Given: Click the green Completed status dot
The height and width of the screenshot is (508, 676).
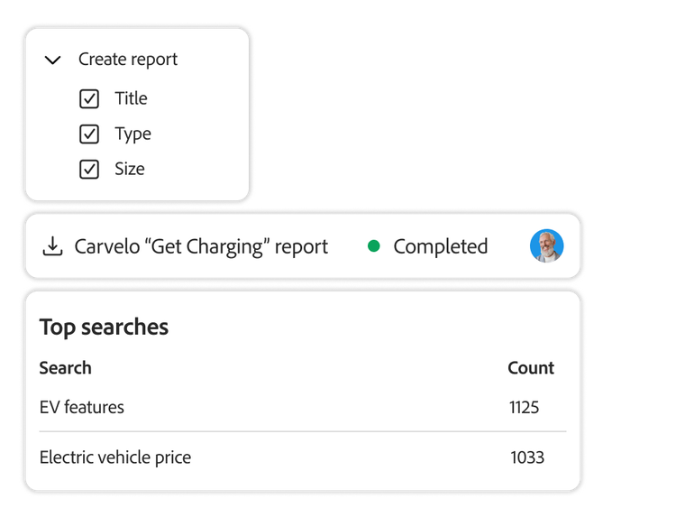Looking at the screenshot, I should pos(374,246).
